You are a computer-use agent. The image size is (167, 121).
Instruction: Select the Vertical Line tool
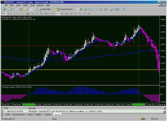[x=14, y=14]
